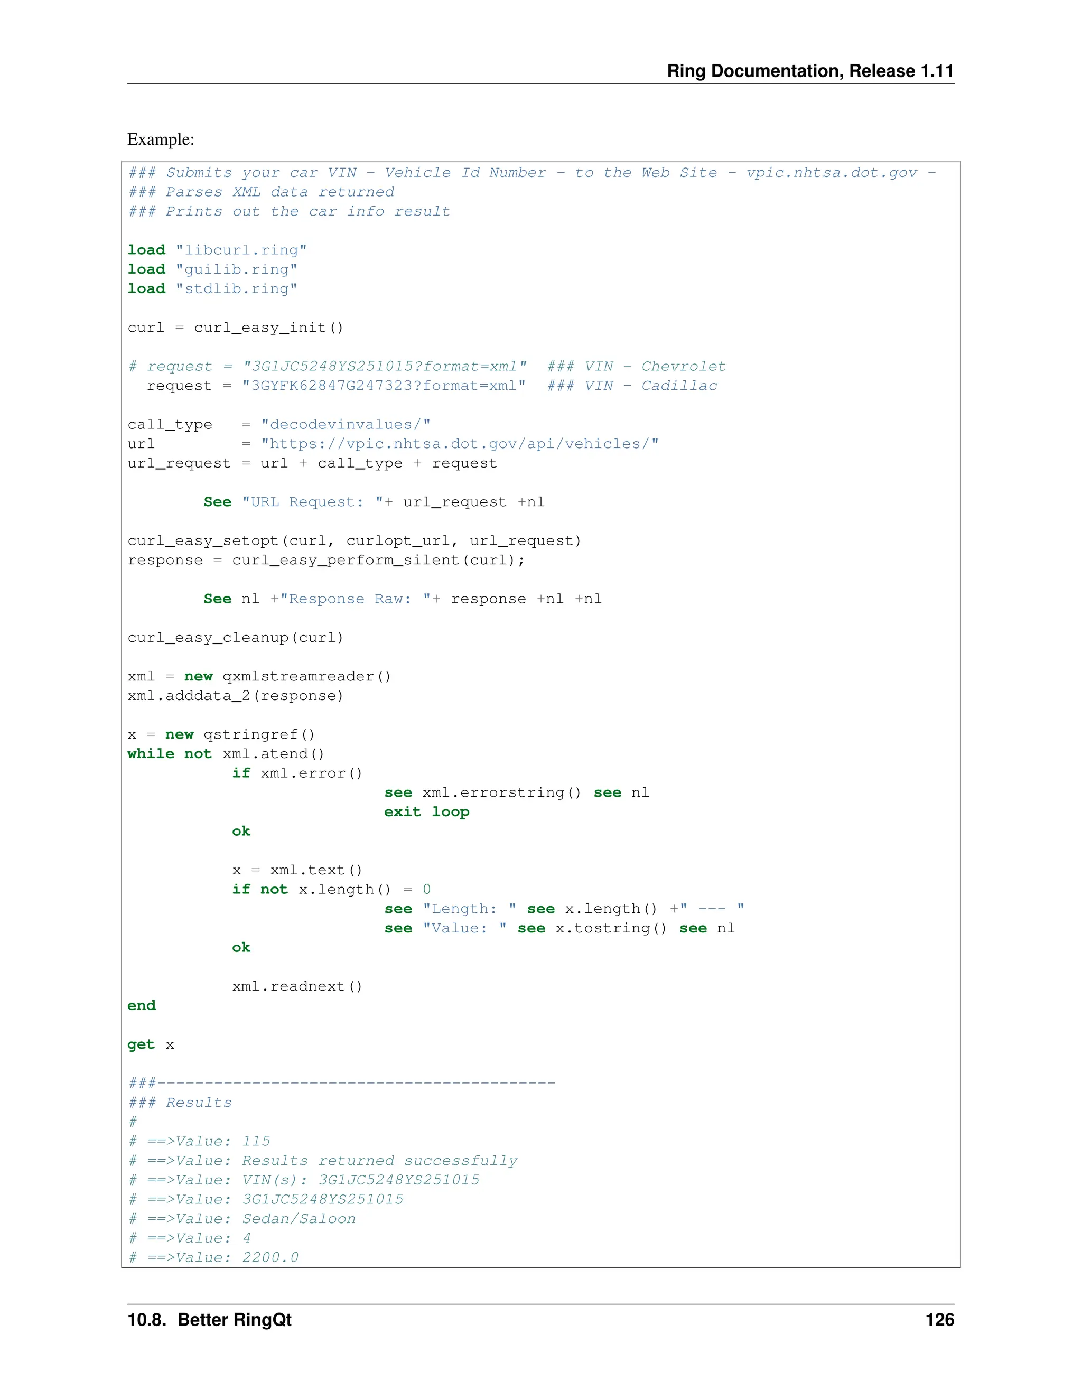Click the 'Results returned successfully' comment
The width and height of the screenshot is (1082, 1400).
[x=379, y=1161]
